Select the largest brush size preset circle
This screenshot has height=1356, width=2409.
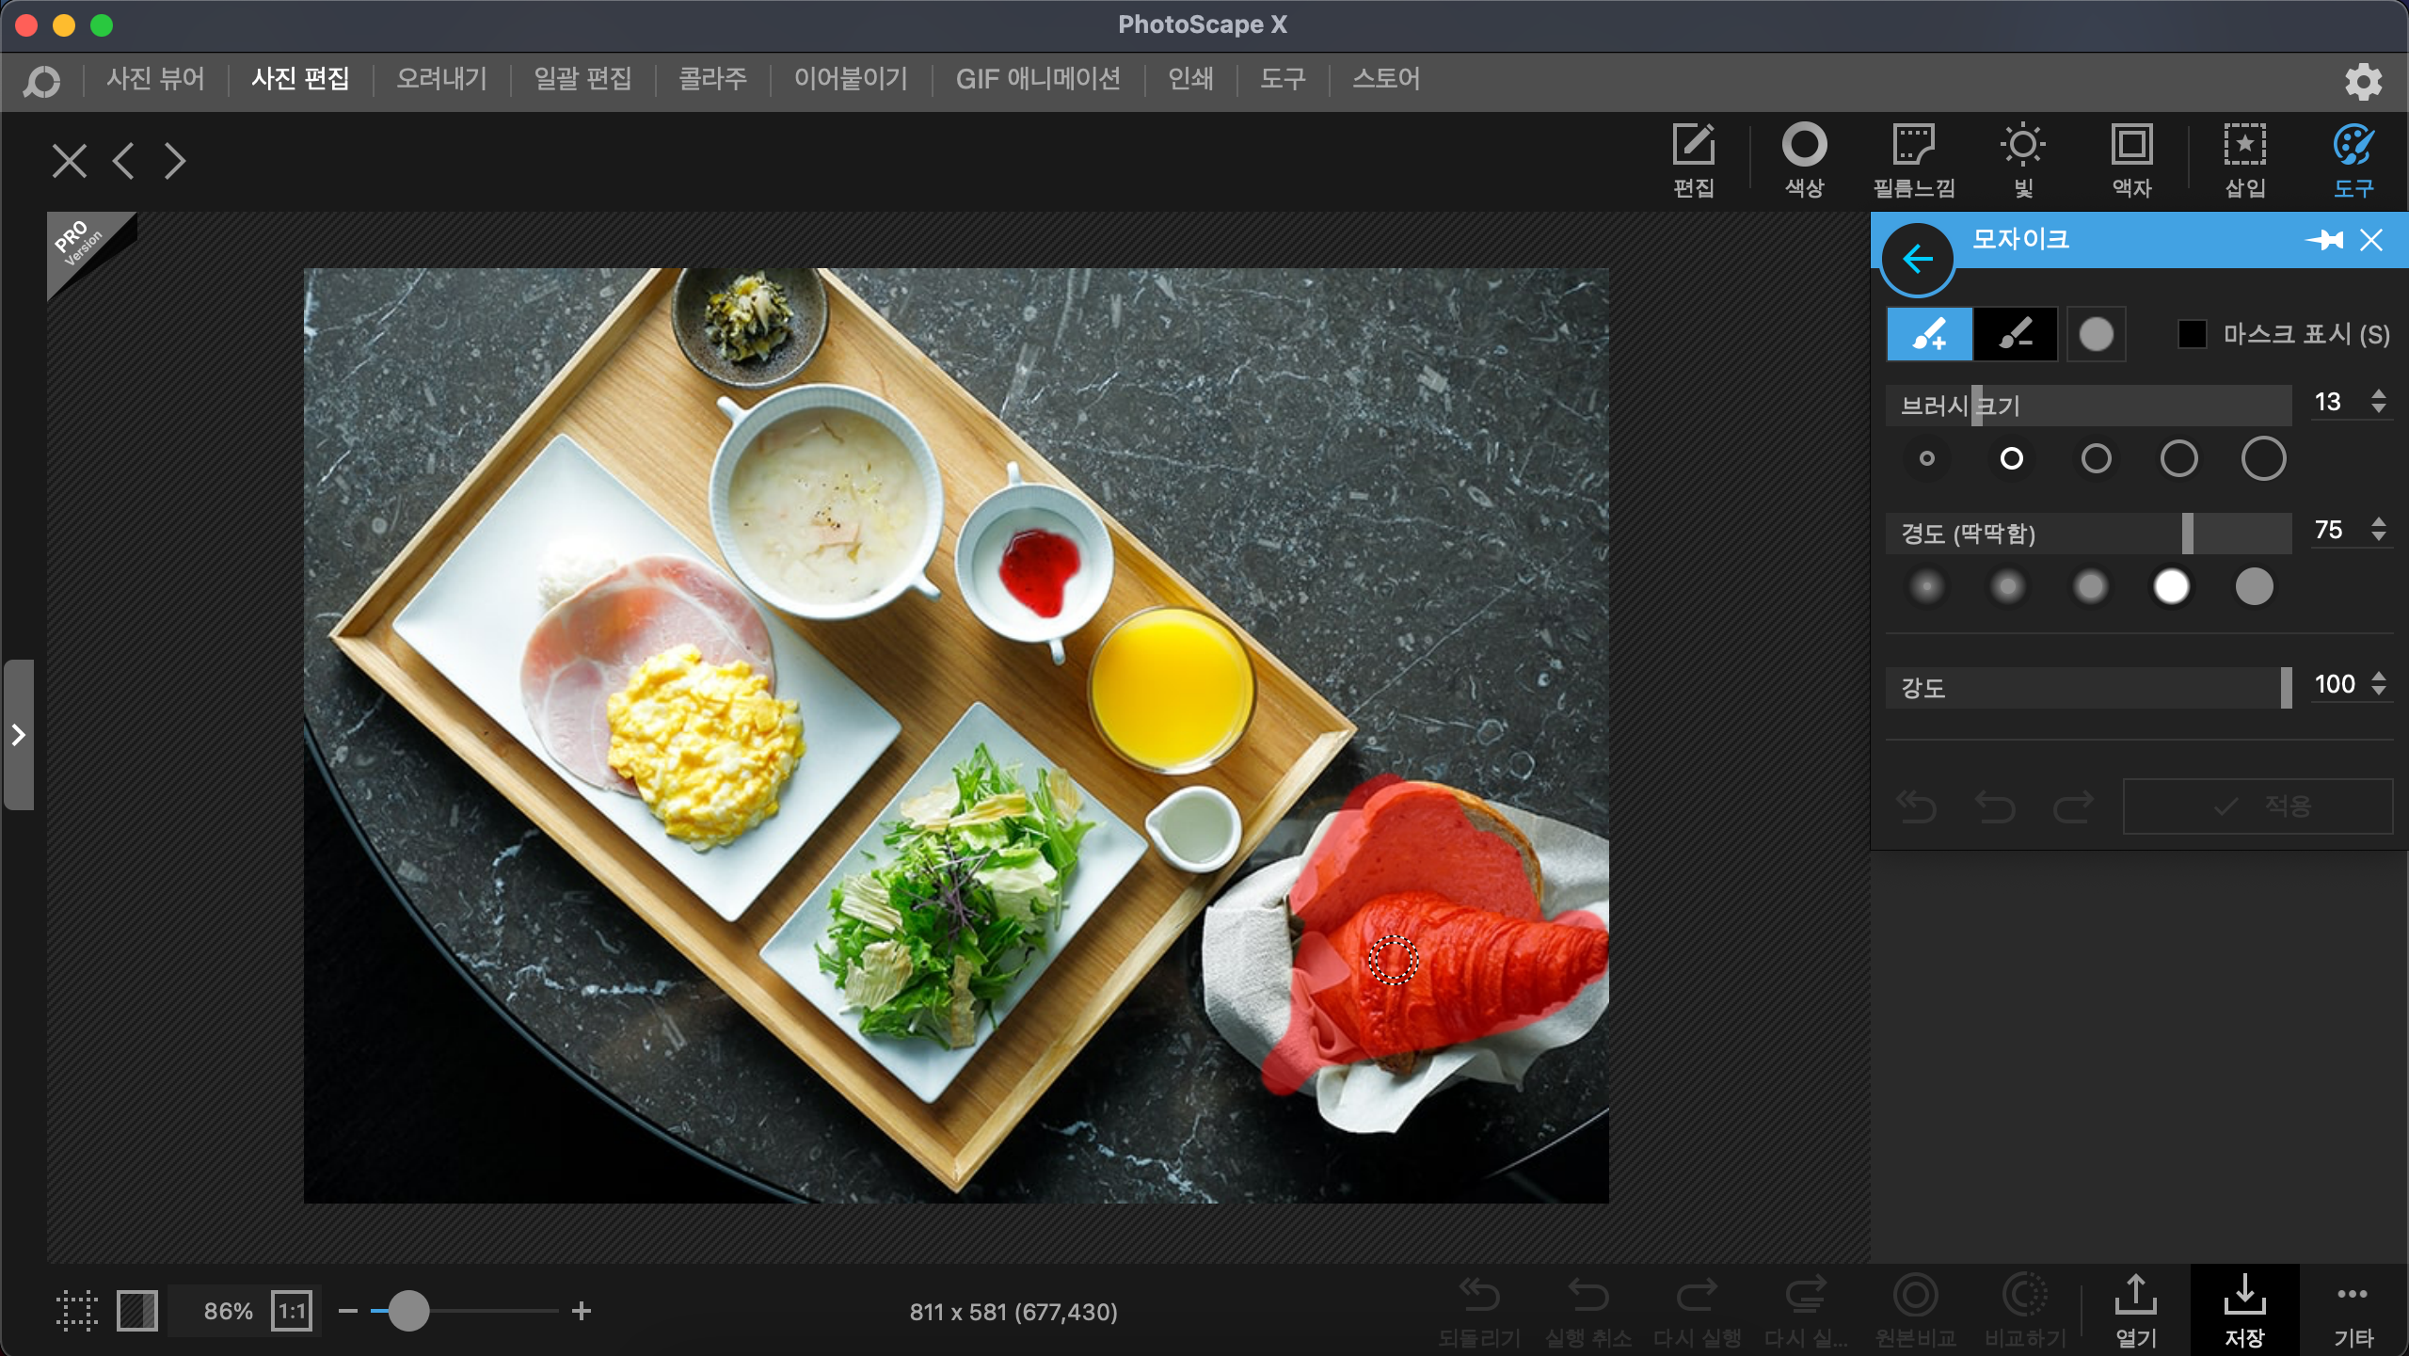(2262, 459)
